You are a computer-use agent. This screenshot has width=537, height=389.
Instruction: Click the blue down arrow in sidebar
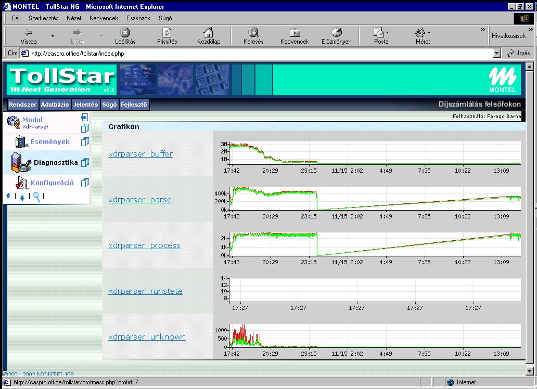(x=22, y=197)
